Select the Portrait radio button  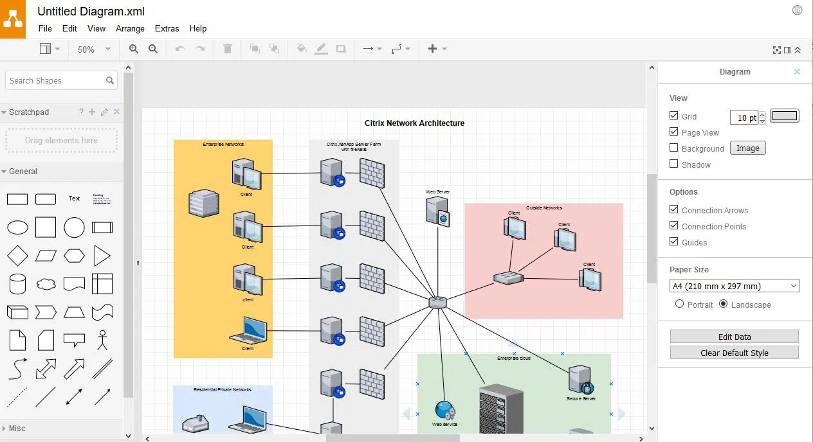[x=679, y=304]
